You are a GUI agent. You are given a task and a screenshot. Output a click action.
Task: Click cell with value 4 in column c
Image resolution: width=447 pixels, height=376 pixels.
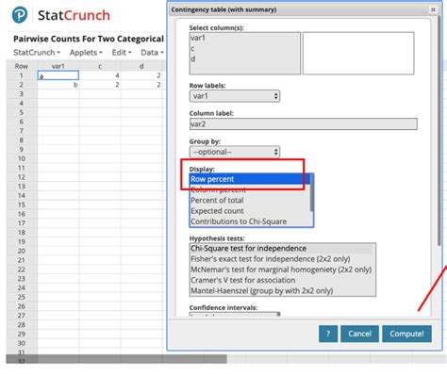coord(100,75)
